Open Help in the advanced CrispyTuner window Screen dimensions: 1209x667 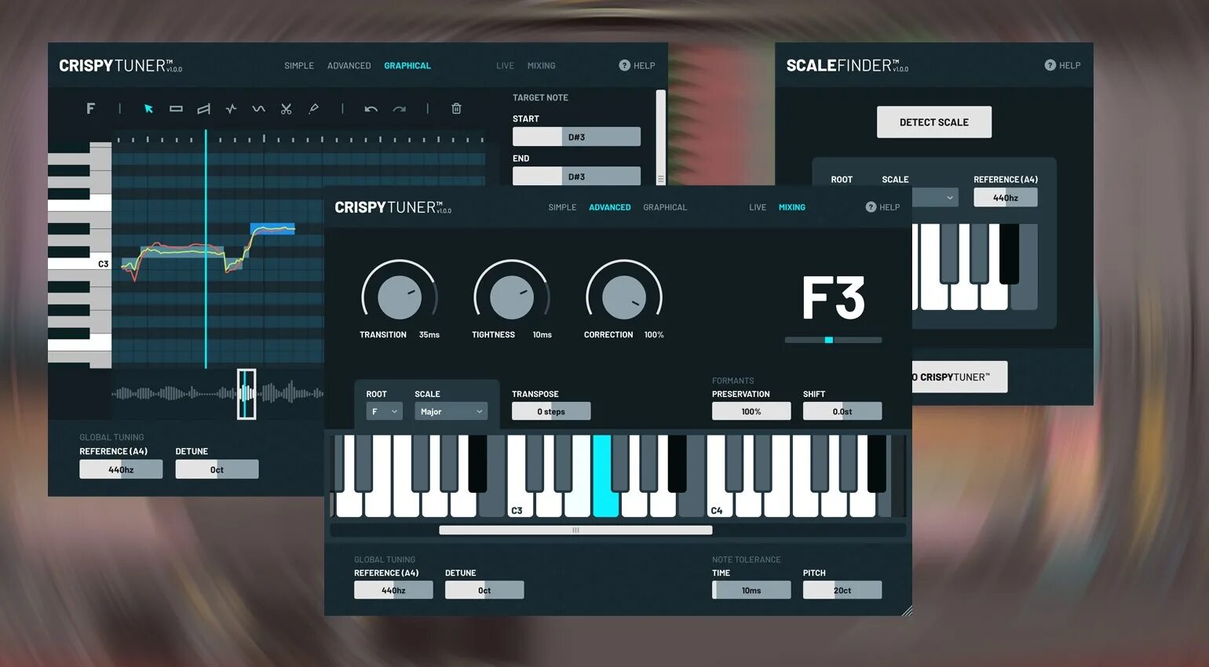pos(882,207)
